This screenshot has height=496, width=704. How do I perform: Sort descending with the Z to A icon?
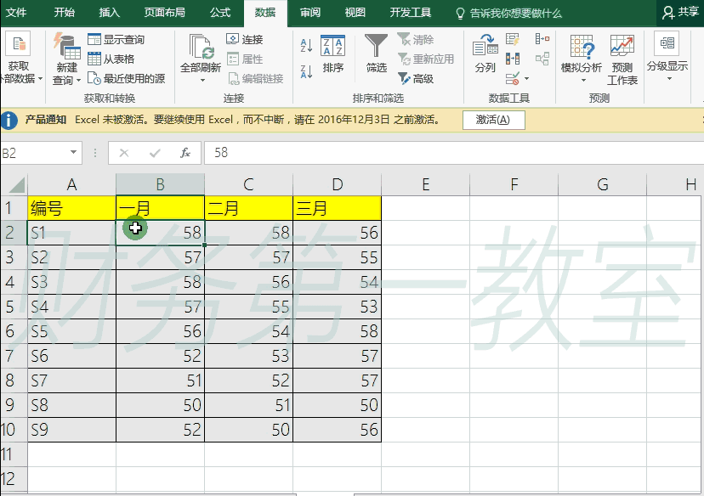click(x=306, y=71)
